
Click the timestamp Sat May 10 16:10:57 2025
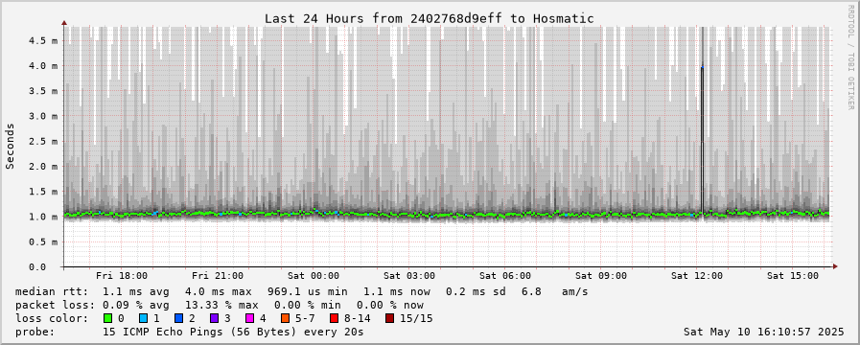point(763,332)
